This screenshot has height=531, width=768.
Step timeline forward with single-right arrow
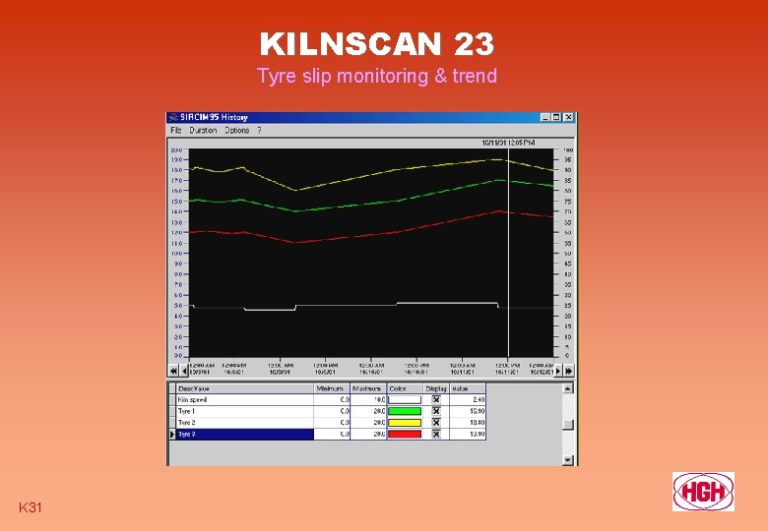(558, 371)
